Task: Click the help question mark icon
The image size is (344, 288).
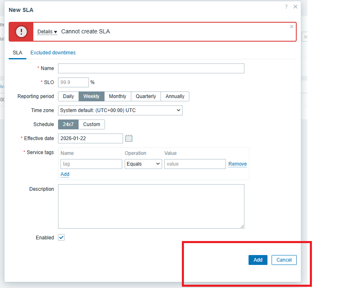Action: coord(286,7)
